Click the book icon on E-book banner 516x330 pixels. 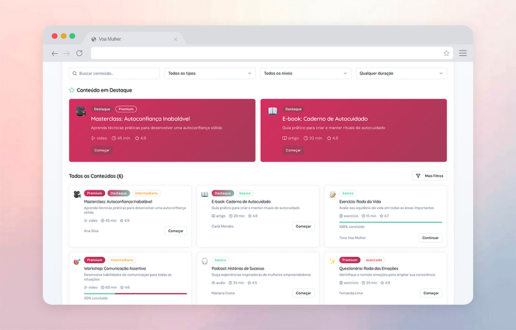point(272,111)
